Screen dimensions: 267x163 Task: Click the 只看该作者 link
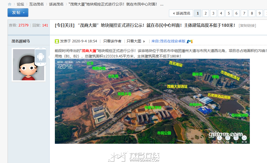click(x=112, y=41)
